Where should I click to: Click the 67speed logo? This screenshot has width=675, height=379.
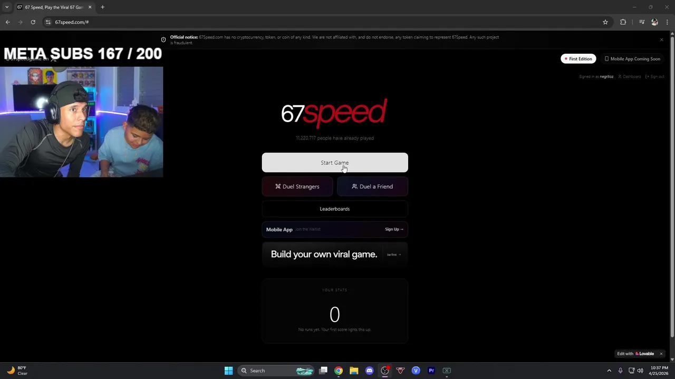[x=334, y=113]
